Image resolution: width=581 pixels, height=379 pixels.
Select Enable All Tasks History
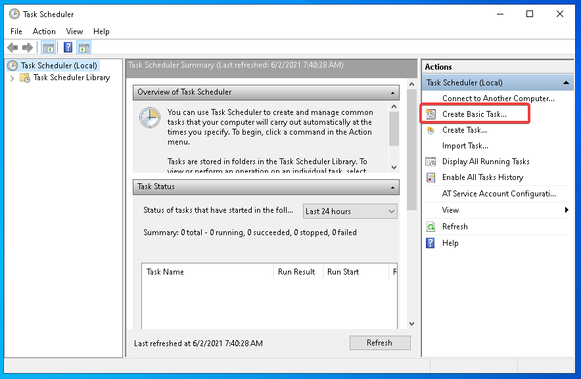(x=483, y=177)
